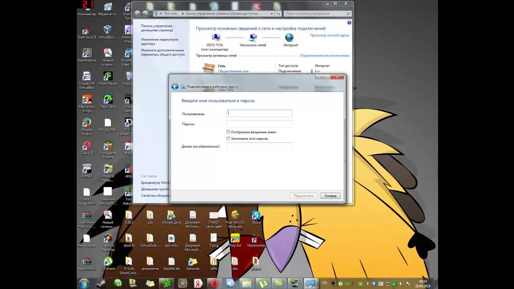514x289 pixels.
Task: Open the Mercenary Kings desktop icon
Action: pyautogui.click(x=87, y=104)
